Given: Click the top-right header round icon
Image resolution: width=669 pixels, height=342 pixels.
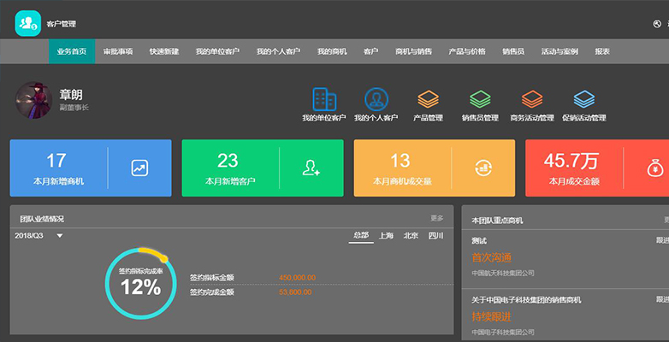Looking at the screenshot, I should pyautogui.click(x=657, y=24).
